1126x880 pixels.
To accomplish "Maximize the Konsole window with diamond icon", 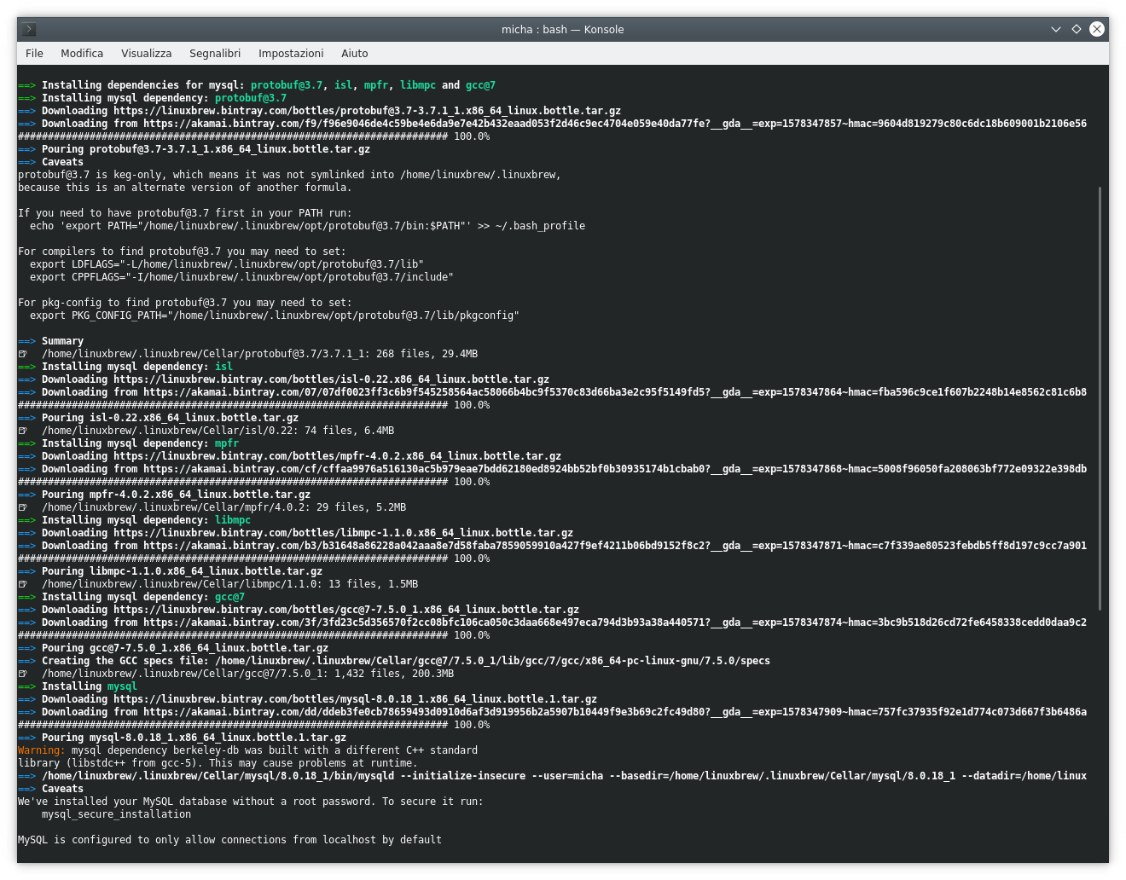I will click(x=1077, y=29).
